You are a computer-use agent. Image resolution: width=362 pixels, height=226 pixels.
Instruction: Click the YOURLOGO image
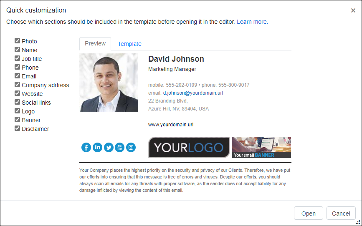pos(189,147)
